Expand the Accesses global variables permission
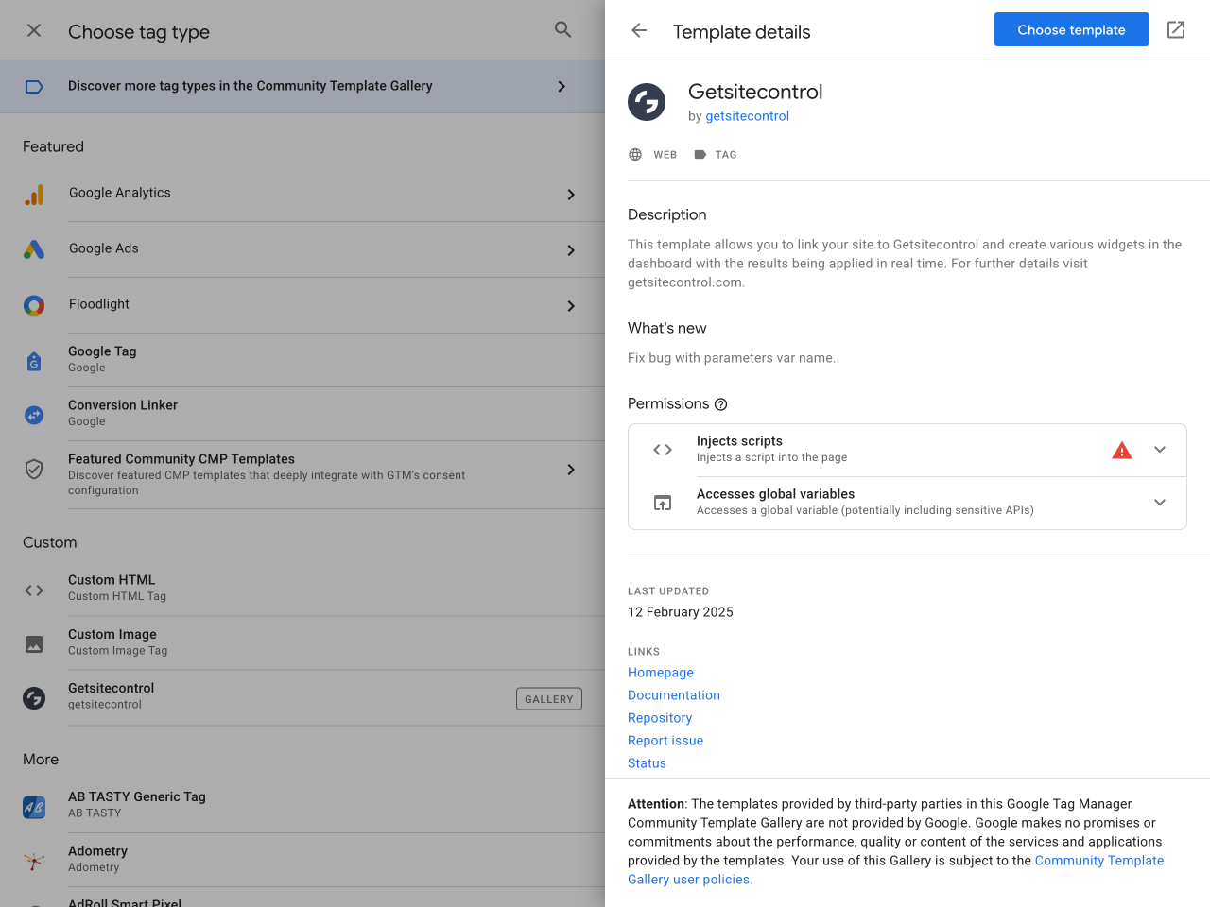Viewport: 1210px width, 907px height. pos(1160,503)
